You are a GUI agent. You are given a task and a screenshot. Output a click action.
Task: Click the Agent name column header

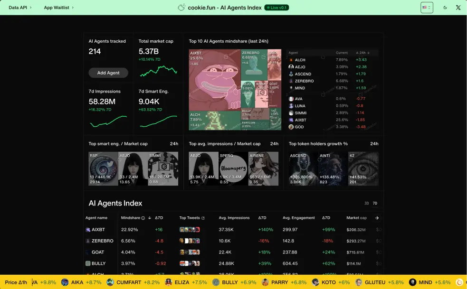[96, 218]
